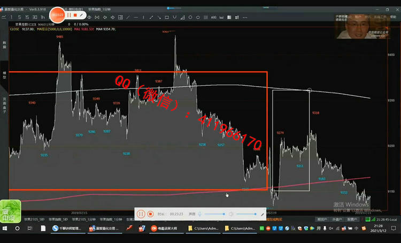Adjust the speaker volume slider
The height and width of the screenshot is (243, 401).
pyautogui.click(x=246, y=214)
